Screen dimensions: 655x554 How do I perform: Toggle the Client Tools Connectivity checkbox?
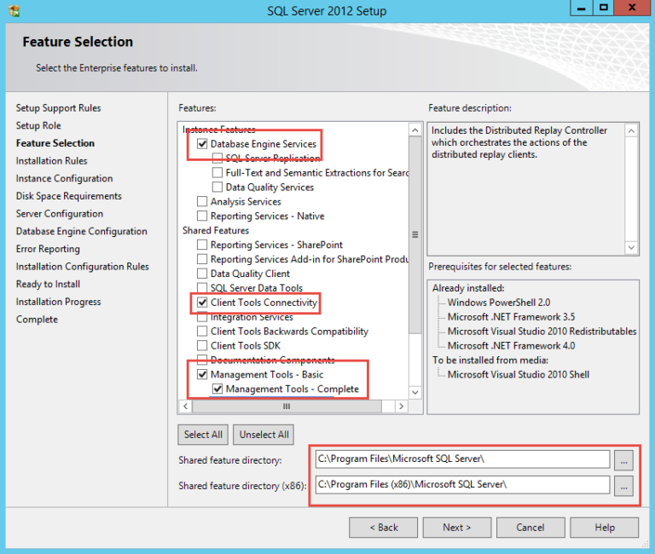(202, 303)
